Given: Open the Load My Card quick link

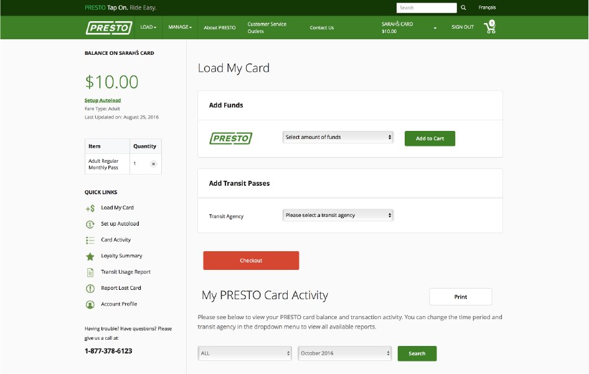Looking at the screenshot, I should point(117,208).
